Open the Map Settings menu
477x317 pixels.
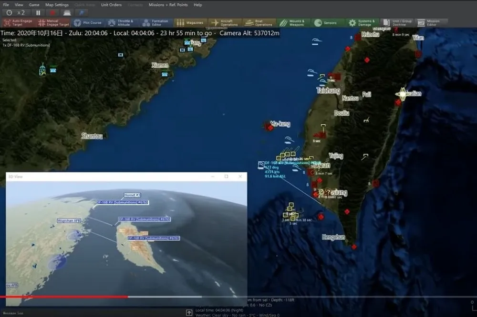coord(57,5)
